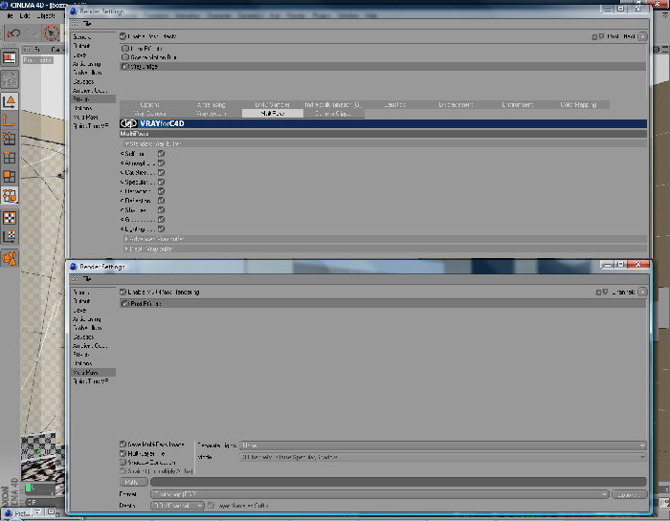Toggle the Lens Effects checkbox
Screen dimensions: 670x521
[125, 48]
